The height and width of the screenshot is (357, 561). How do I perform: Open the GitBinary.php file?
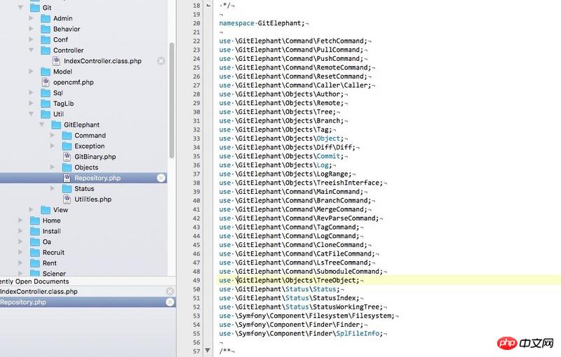coord(95,157)
